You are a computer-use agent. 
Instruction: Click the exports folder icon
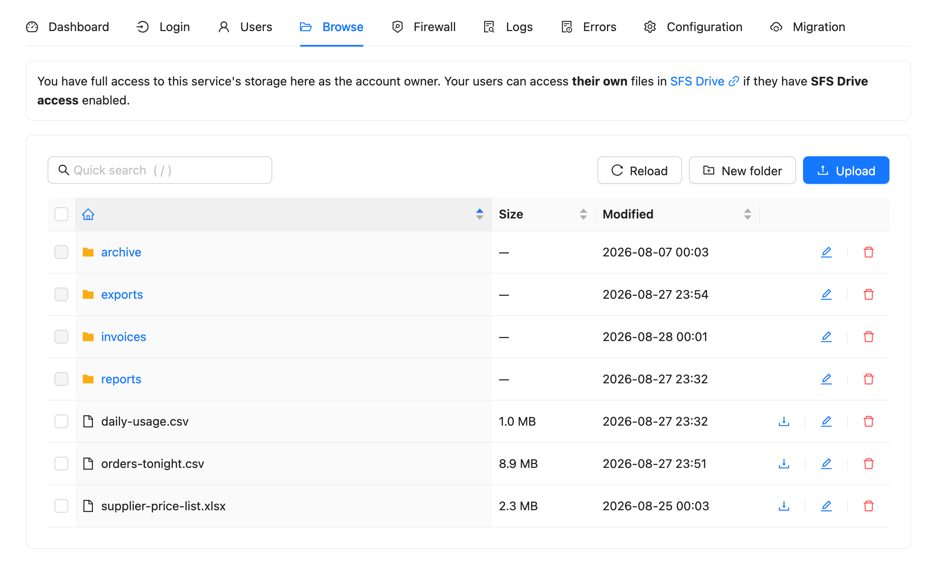click(88, 294)
